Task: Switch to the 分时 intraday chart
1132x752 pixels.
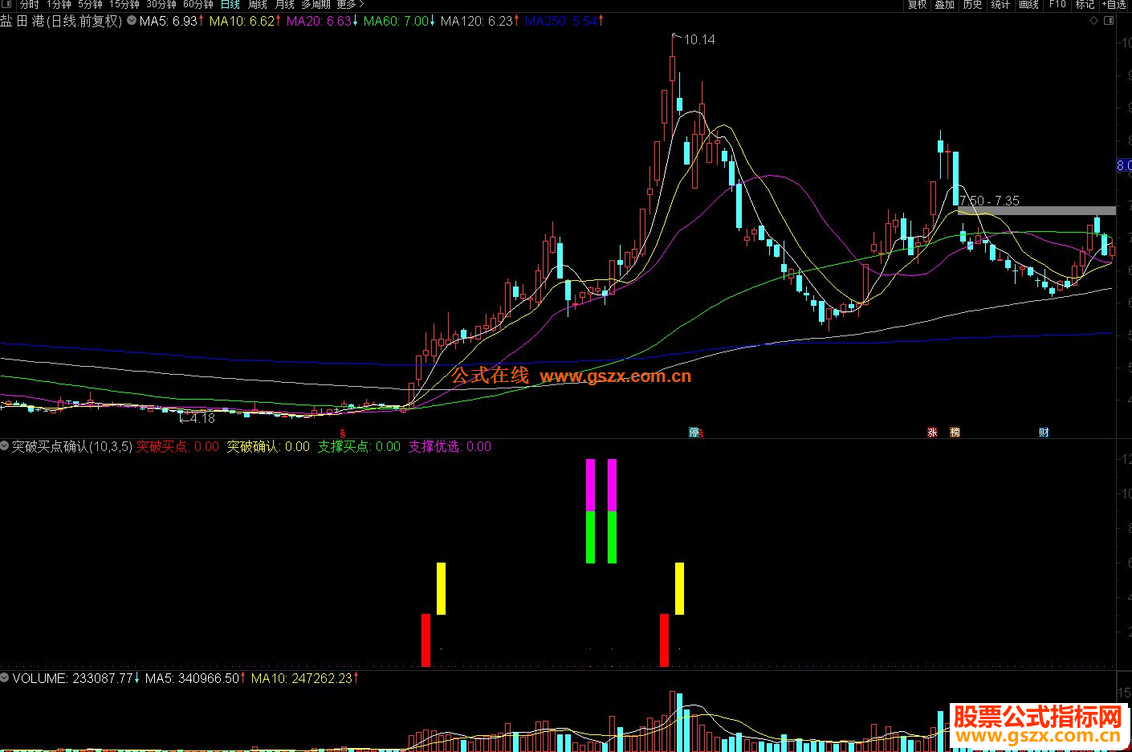Action: [30, 5]
